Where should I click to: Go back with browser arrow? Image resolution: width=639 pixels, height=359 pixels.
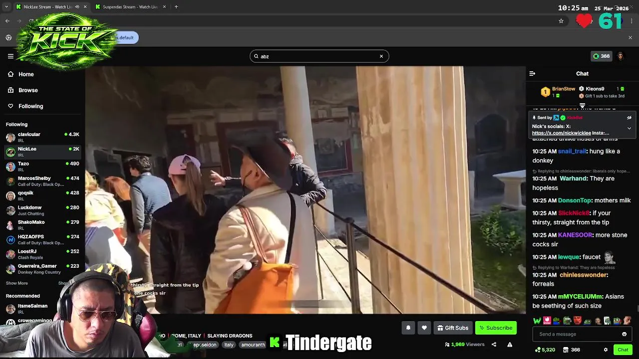7,21
